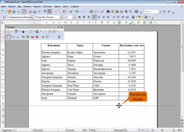Click the Sum sigma icon
Viewport: 184px width, 132px height.
(59, 37)
